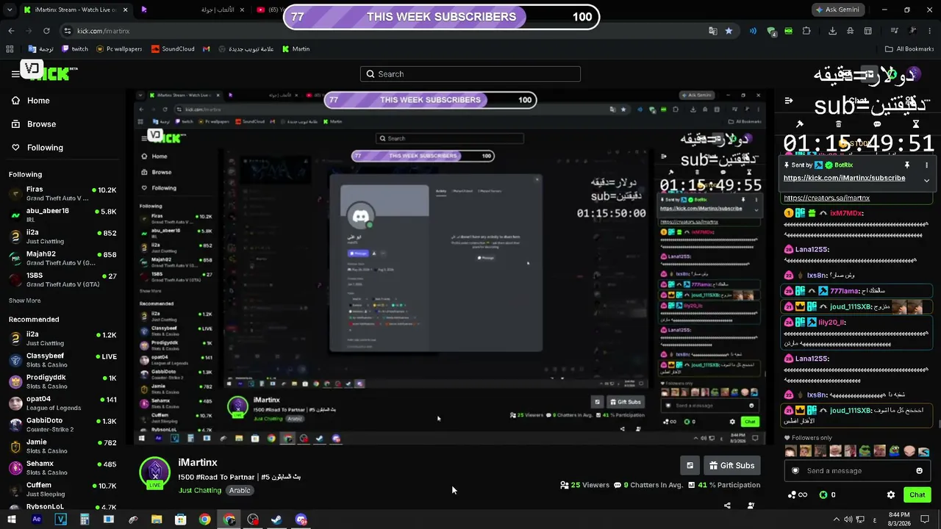Image resolution: width=941 pixels, height=529 pixels.
Task: Open the Windows Start menu
Action: click(12, 519)
